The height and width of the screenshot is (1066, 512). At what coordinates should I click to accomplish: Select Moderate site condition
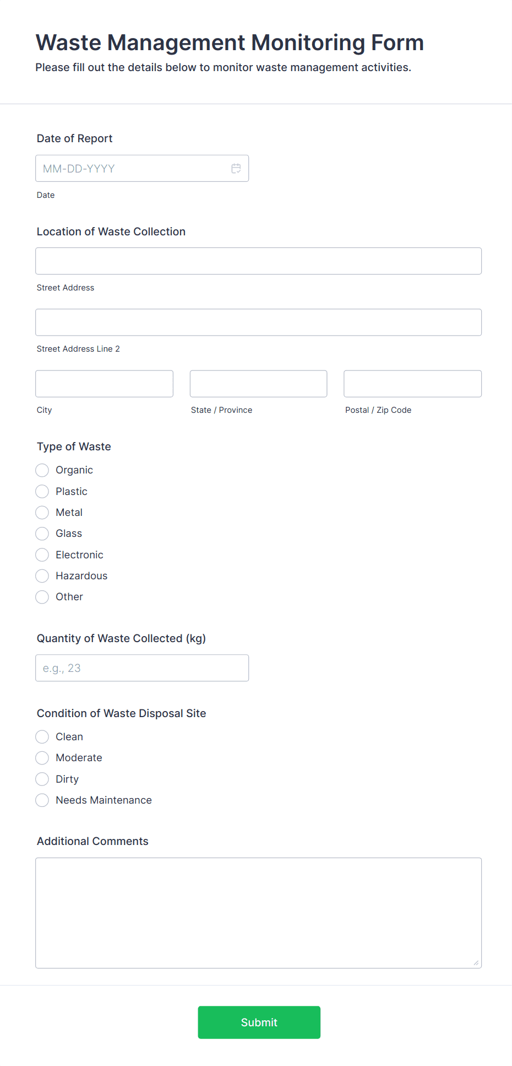click(42, 758)
